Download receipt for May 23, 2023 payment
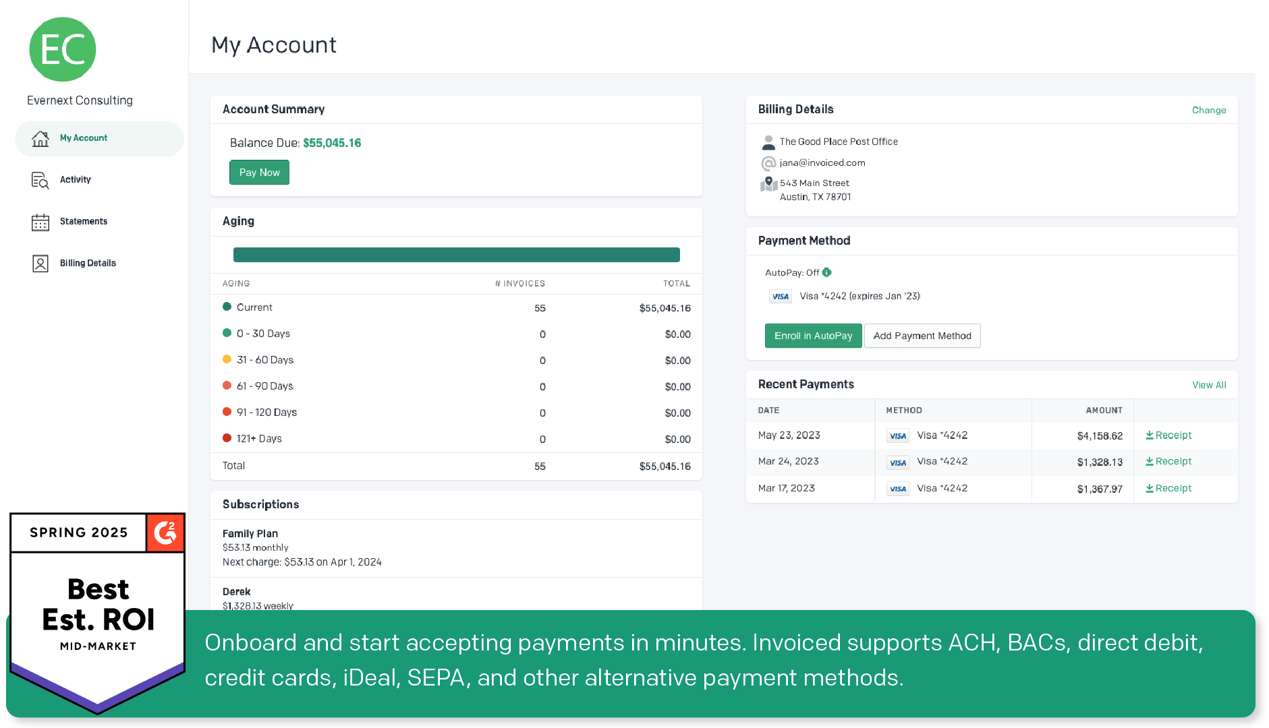Screen dimensions: 1269x728 [x=1168, y=435]
